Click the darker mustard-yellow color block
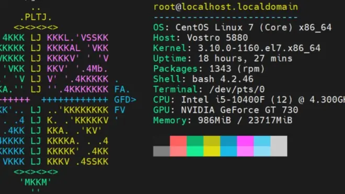This screenshot has height=194, width=345. pos(212,141)
